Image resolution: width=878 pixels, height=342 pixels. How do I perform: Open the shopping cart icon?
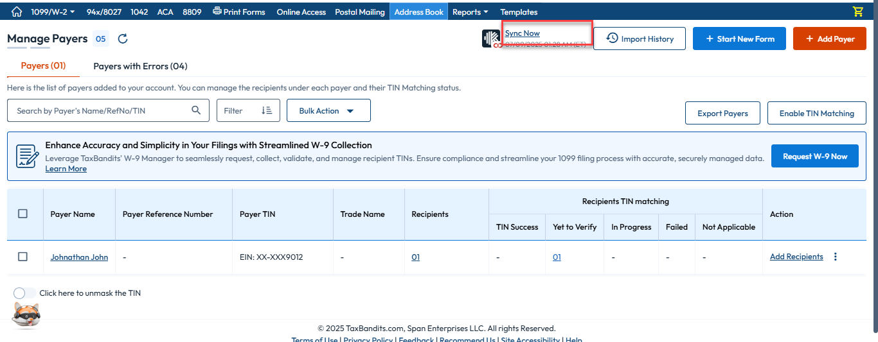coord(858,12)
